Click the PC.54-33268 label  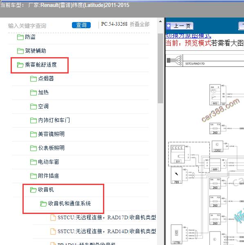114,24
